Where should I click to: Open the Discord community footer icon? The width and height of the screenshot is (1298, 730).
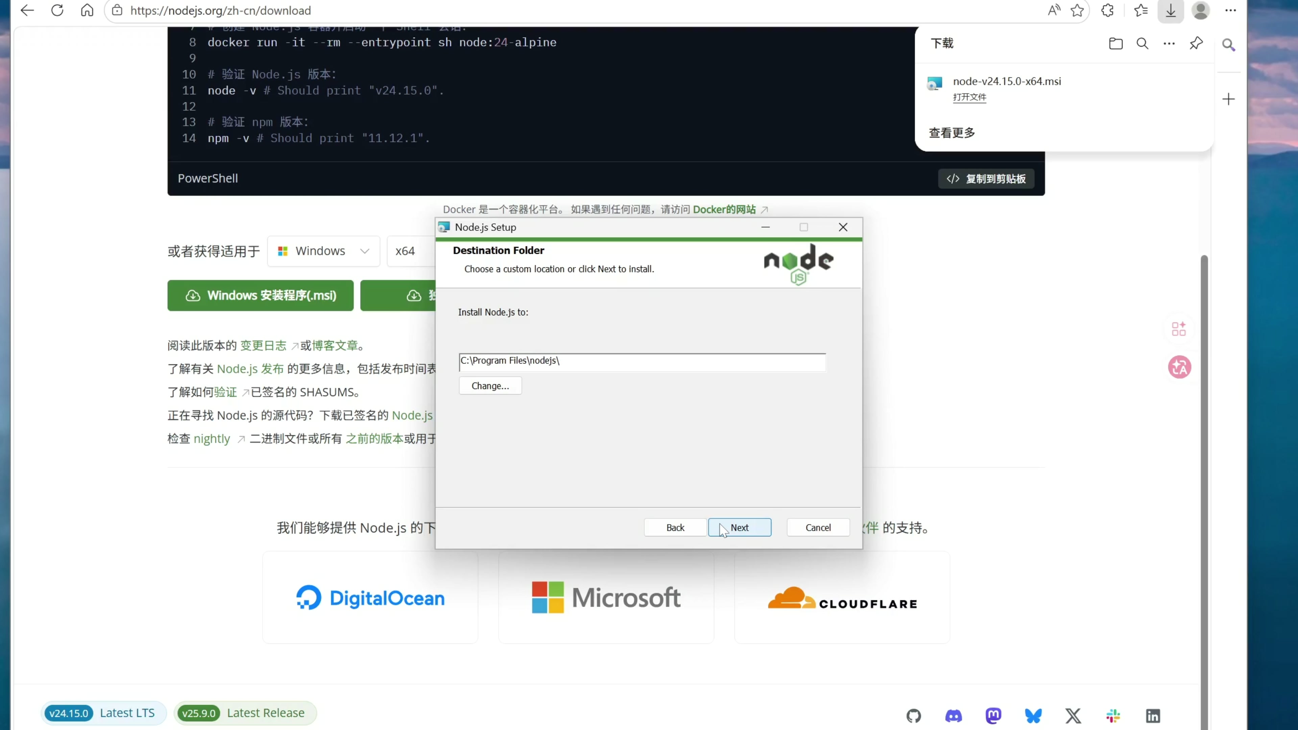click(x=953, y=716)
